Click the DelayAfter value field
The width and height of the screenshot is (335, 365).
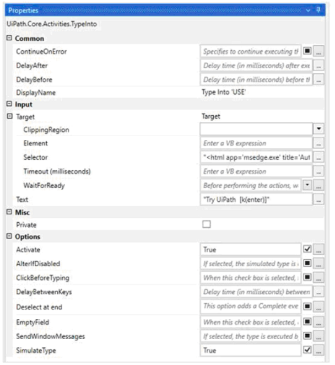256,66
